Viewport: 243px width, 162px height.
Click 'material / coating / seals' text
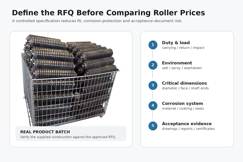(183, 109)
